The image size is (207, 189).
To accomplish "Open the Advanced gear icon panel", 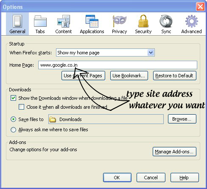I will point(191,24).
